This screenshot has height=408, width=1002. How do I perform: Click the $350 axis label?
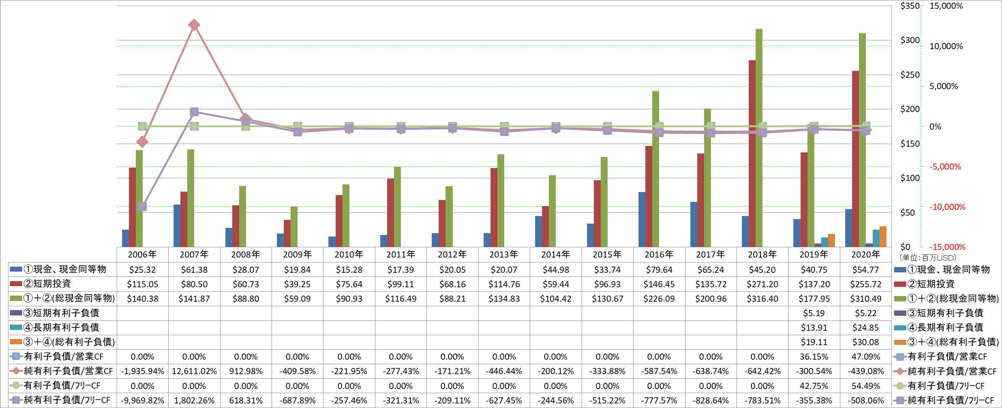909,6
